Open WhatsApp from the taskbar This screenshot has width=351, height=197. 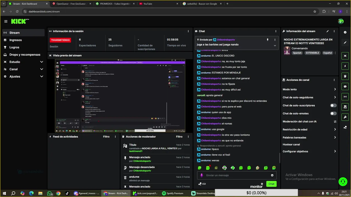(49, 193)
